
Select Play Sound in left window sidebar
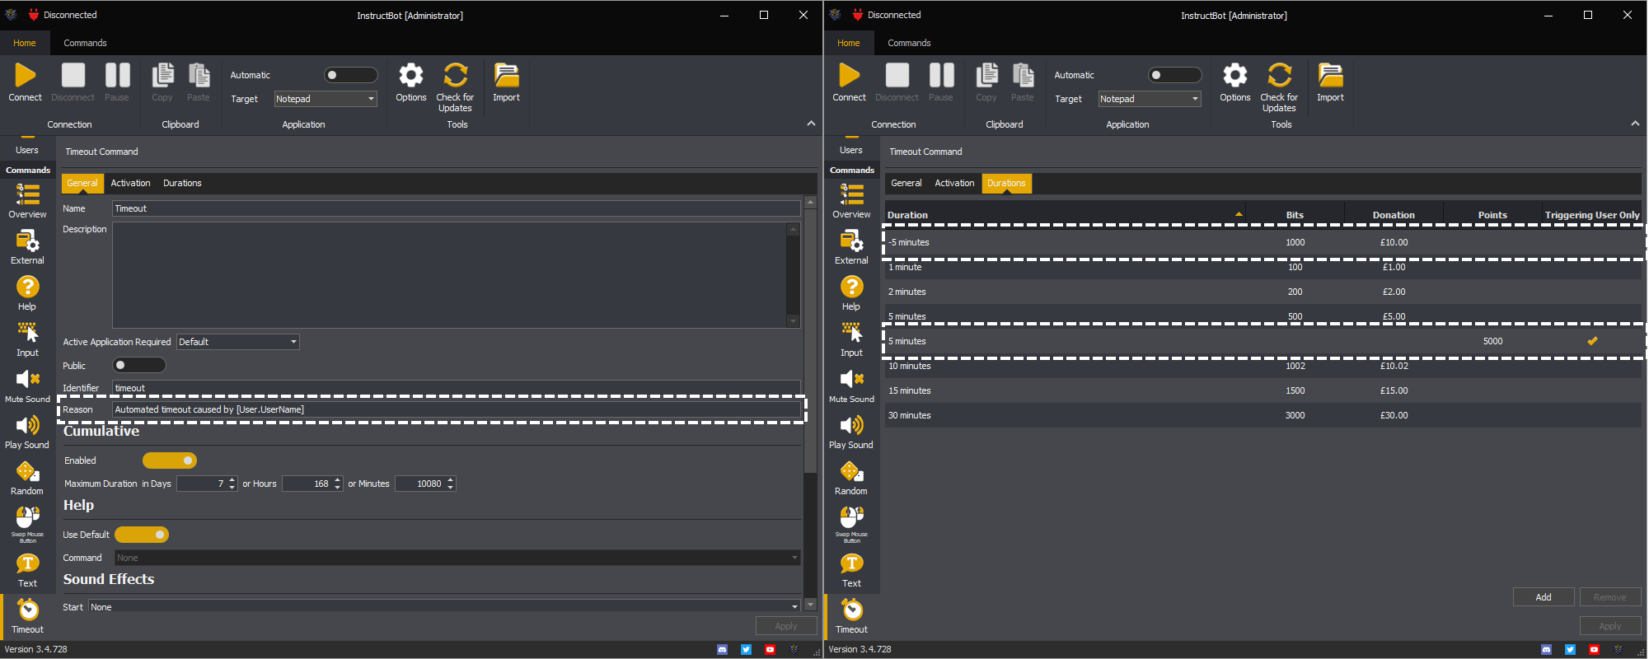point(27,432)
